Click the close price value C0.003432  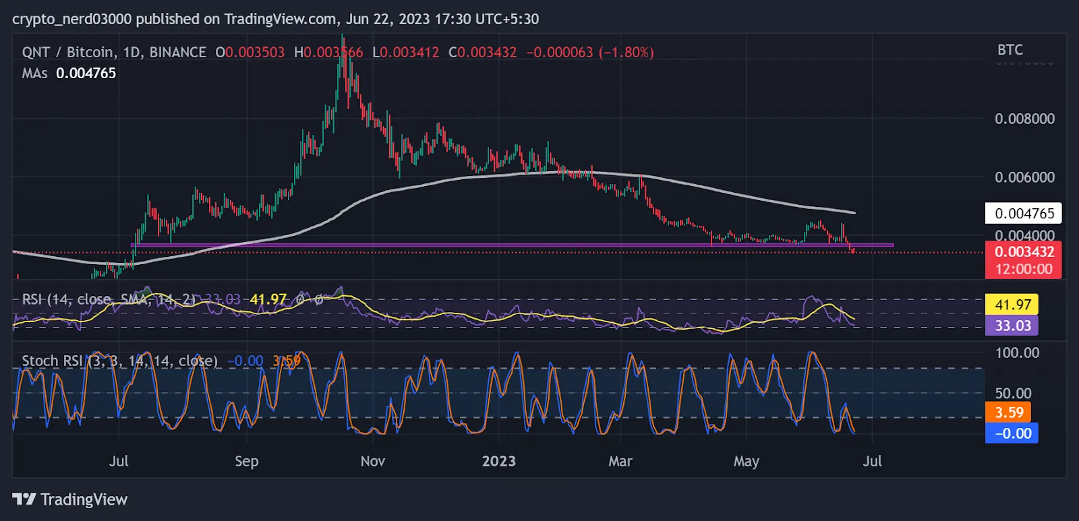[x=483, y=52]
